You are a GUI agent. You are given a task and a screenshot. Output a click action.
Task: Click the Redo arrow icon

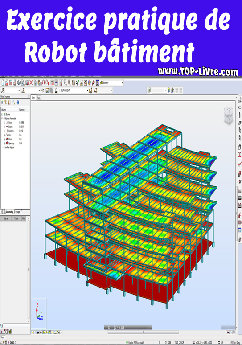click(x=47, y=83)
